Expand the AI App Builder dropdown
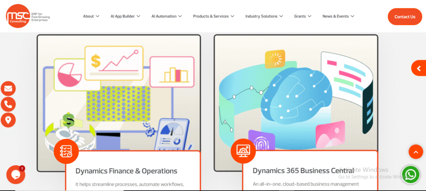 (x=125, y=17)
